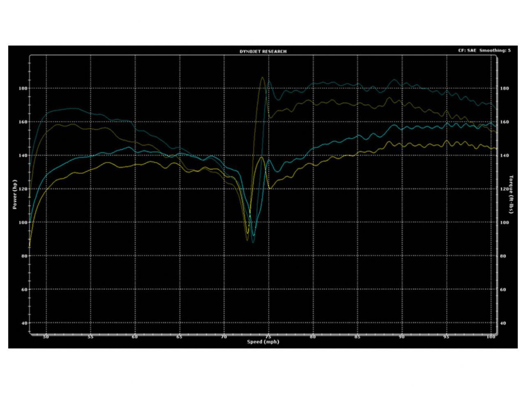The width and height of the screenshot is (526, 394).
Task: Click the 65 mph tick label
Action: (180, 337)
